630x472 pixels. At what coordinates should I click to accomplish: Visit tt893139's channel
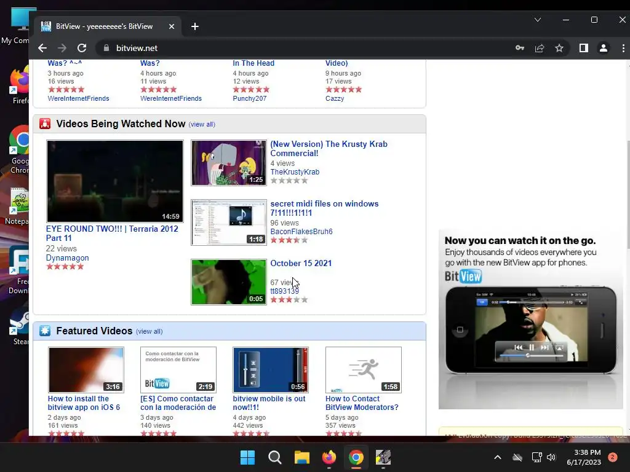point(284,291)
